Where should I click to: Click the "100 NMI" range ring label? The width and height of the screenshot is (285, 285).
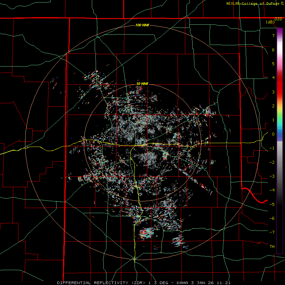pyautogui.click(x=142, y=25)
